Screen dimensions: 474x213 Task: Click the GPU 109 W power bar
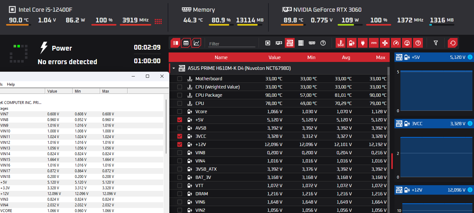[350, 25]
